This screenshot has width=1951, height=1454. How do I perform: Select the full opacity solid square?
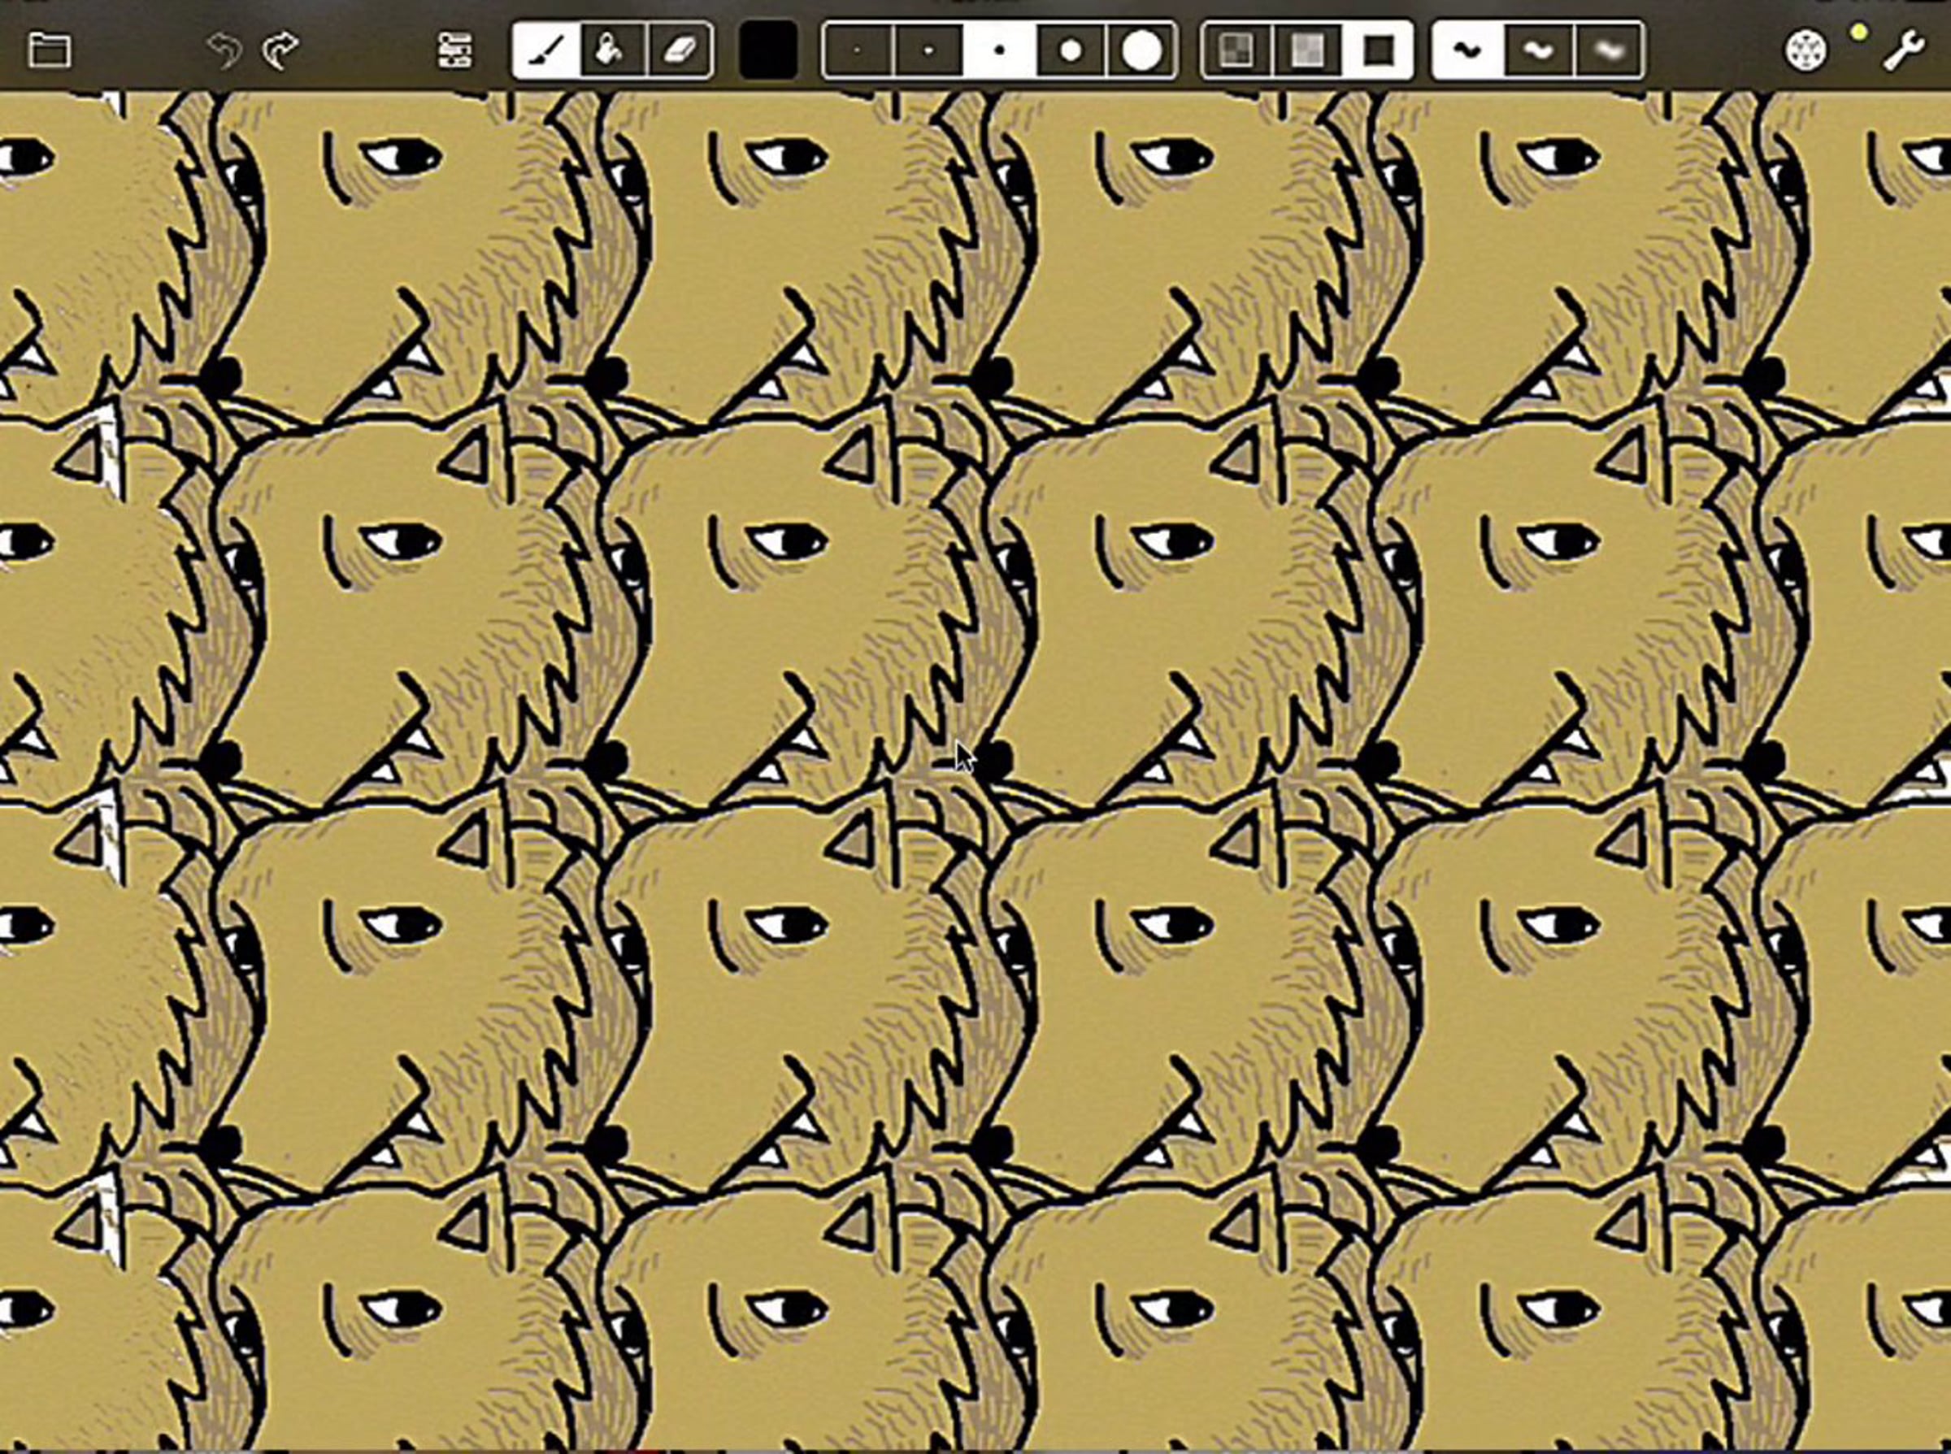click(x=1379, y=50)
